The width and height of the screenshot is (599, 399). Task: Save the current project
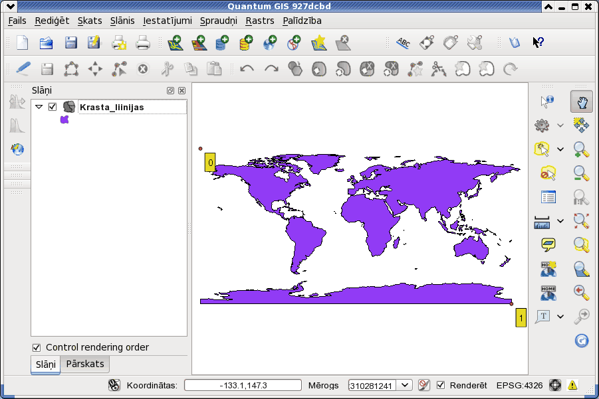[70, 42]
